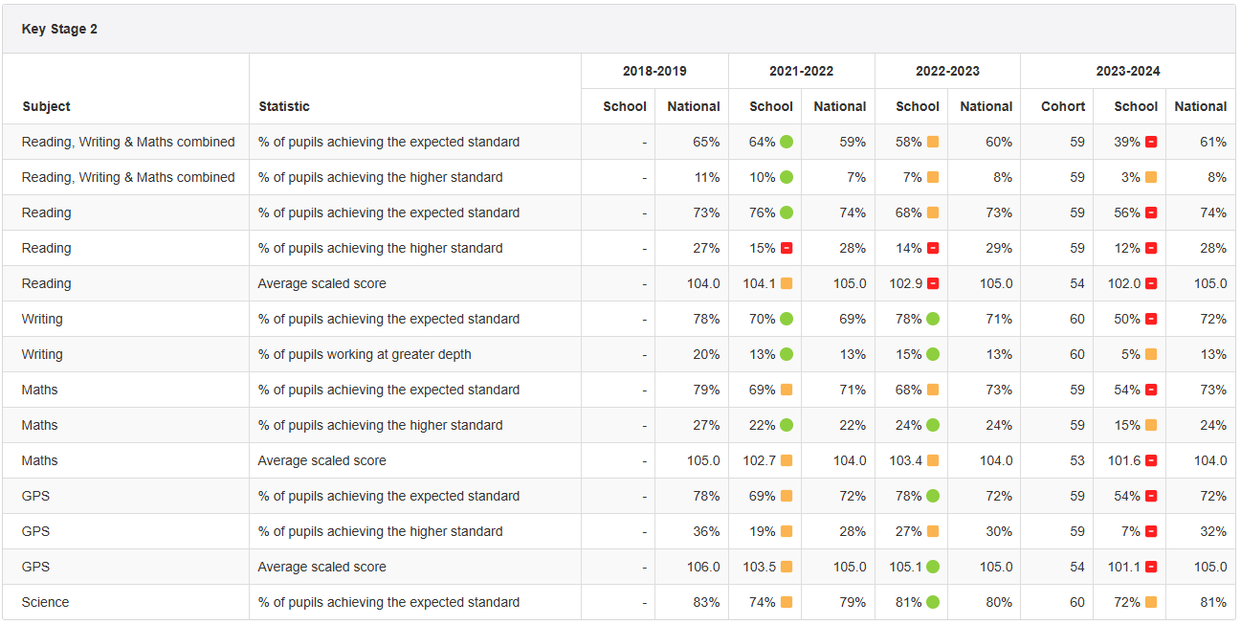The height and width of the screenshot is (625, 1241).
Task: Click the green circle beside GPS score 105.1
Action: [933, 567]
